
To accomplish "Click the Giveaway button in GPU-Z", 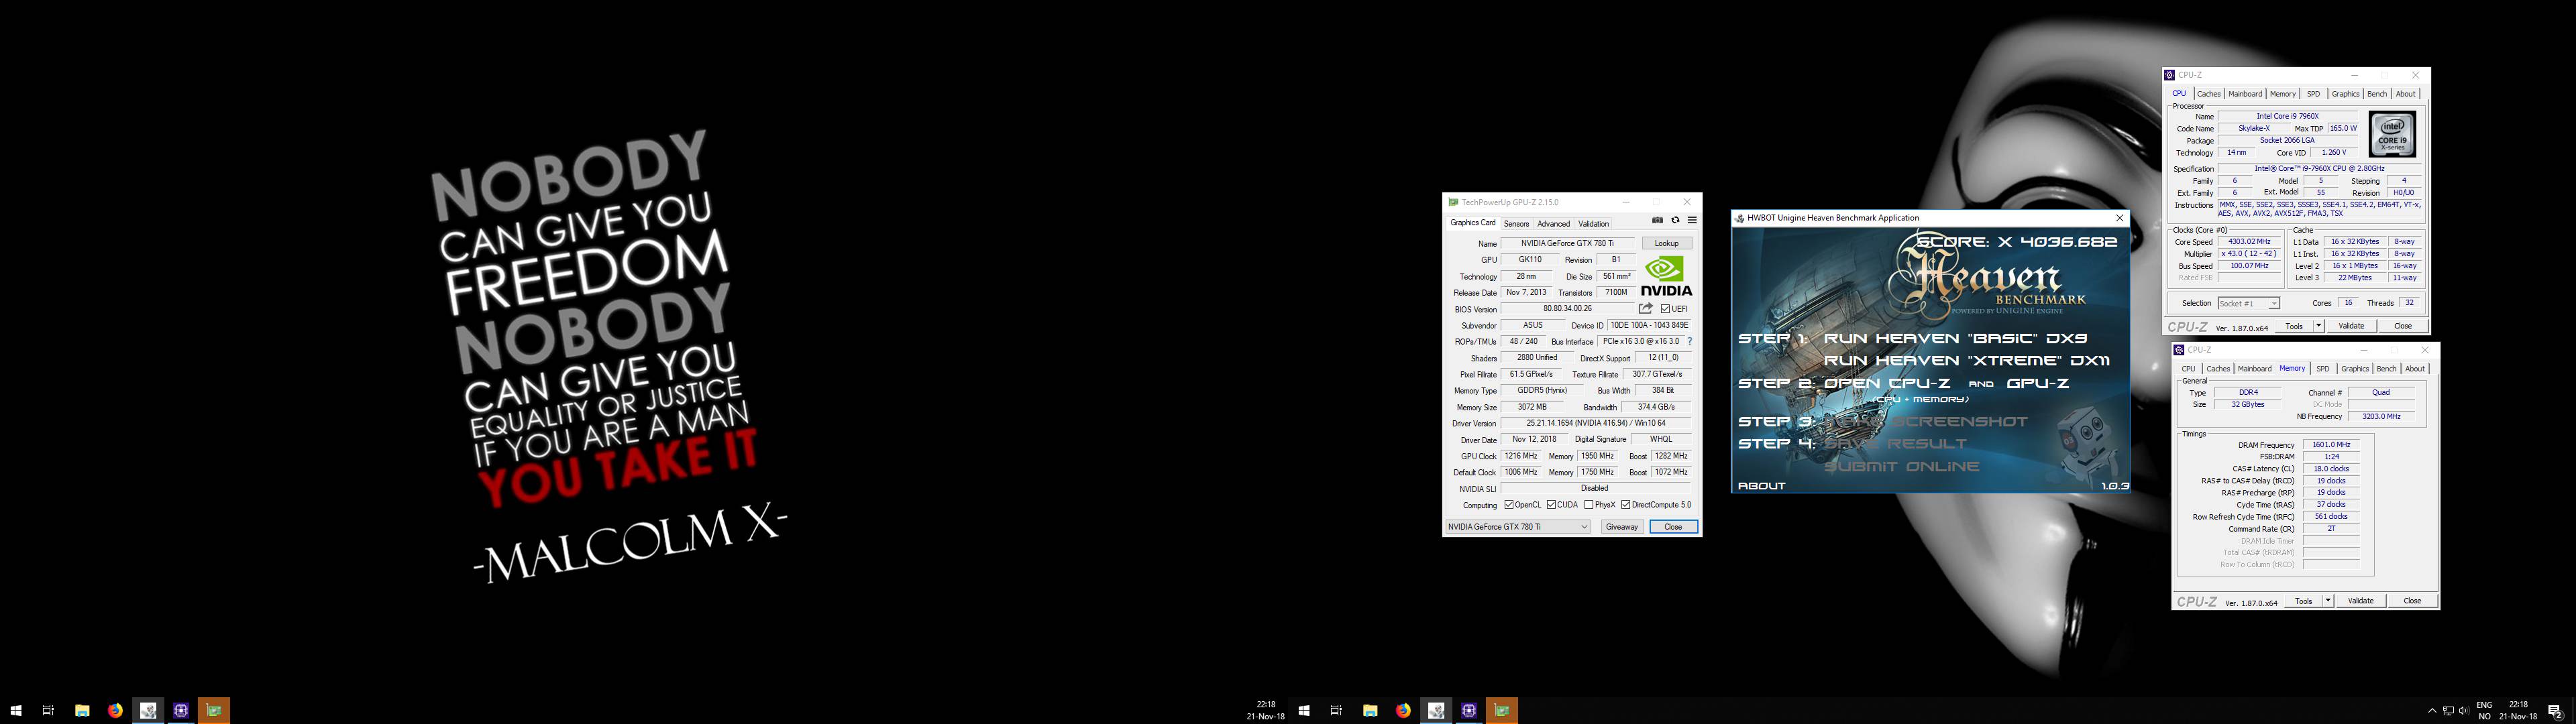I will coord(1621,527).
